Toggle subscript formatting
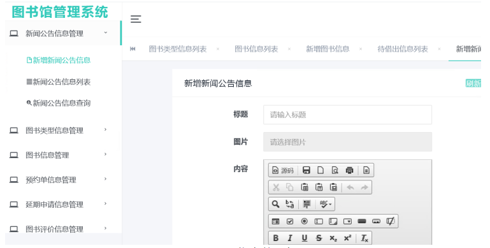 tap(333, 238)
